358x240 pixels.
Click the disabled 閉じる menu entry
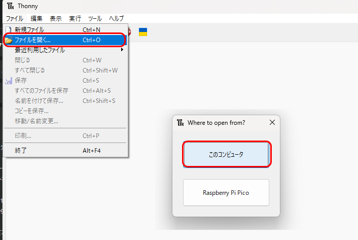pyautogui.click(x=65, y=60)
